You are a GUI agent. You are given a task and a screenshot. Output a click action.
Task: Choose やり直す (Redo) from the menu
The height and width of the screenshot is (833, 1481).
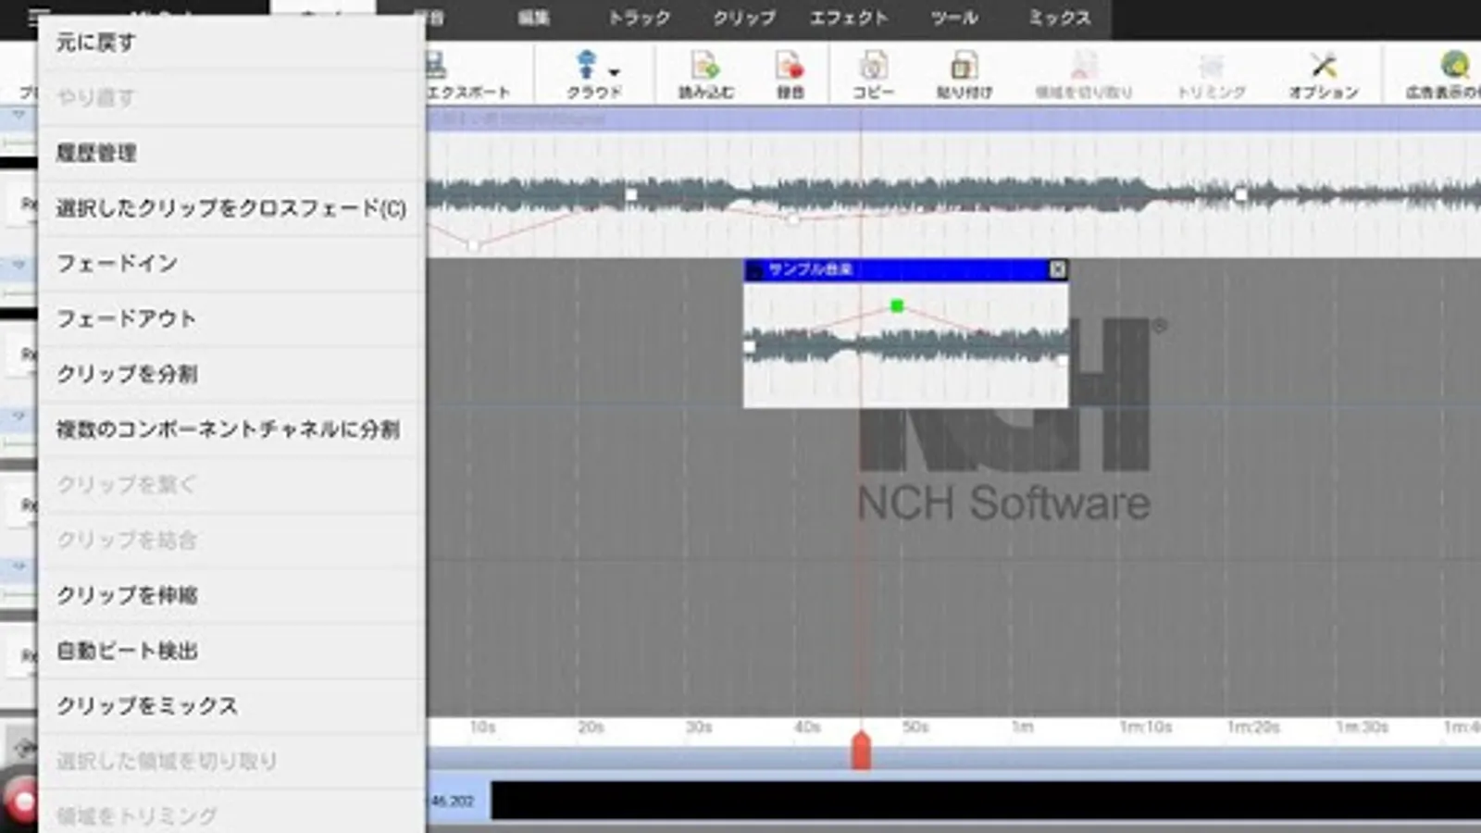pyautogui.click(x=231, y=97)
